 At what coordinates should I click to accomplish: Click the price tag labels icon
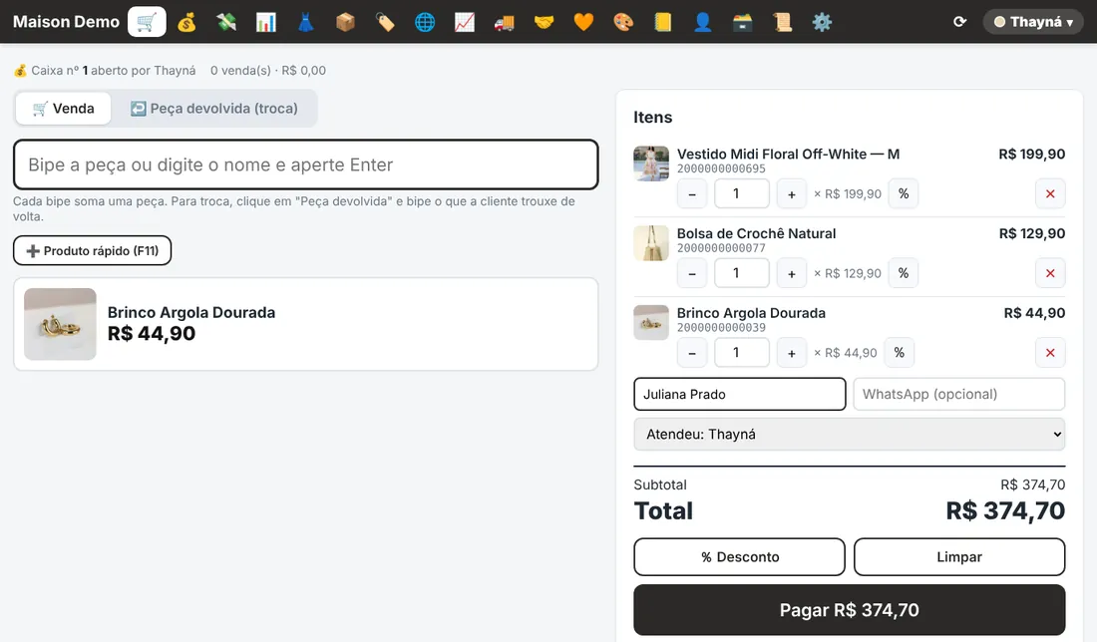click(x=385, y=22)
